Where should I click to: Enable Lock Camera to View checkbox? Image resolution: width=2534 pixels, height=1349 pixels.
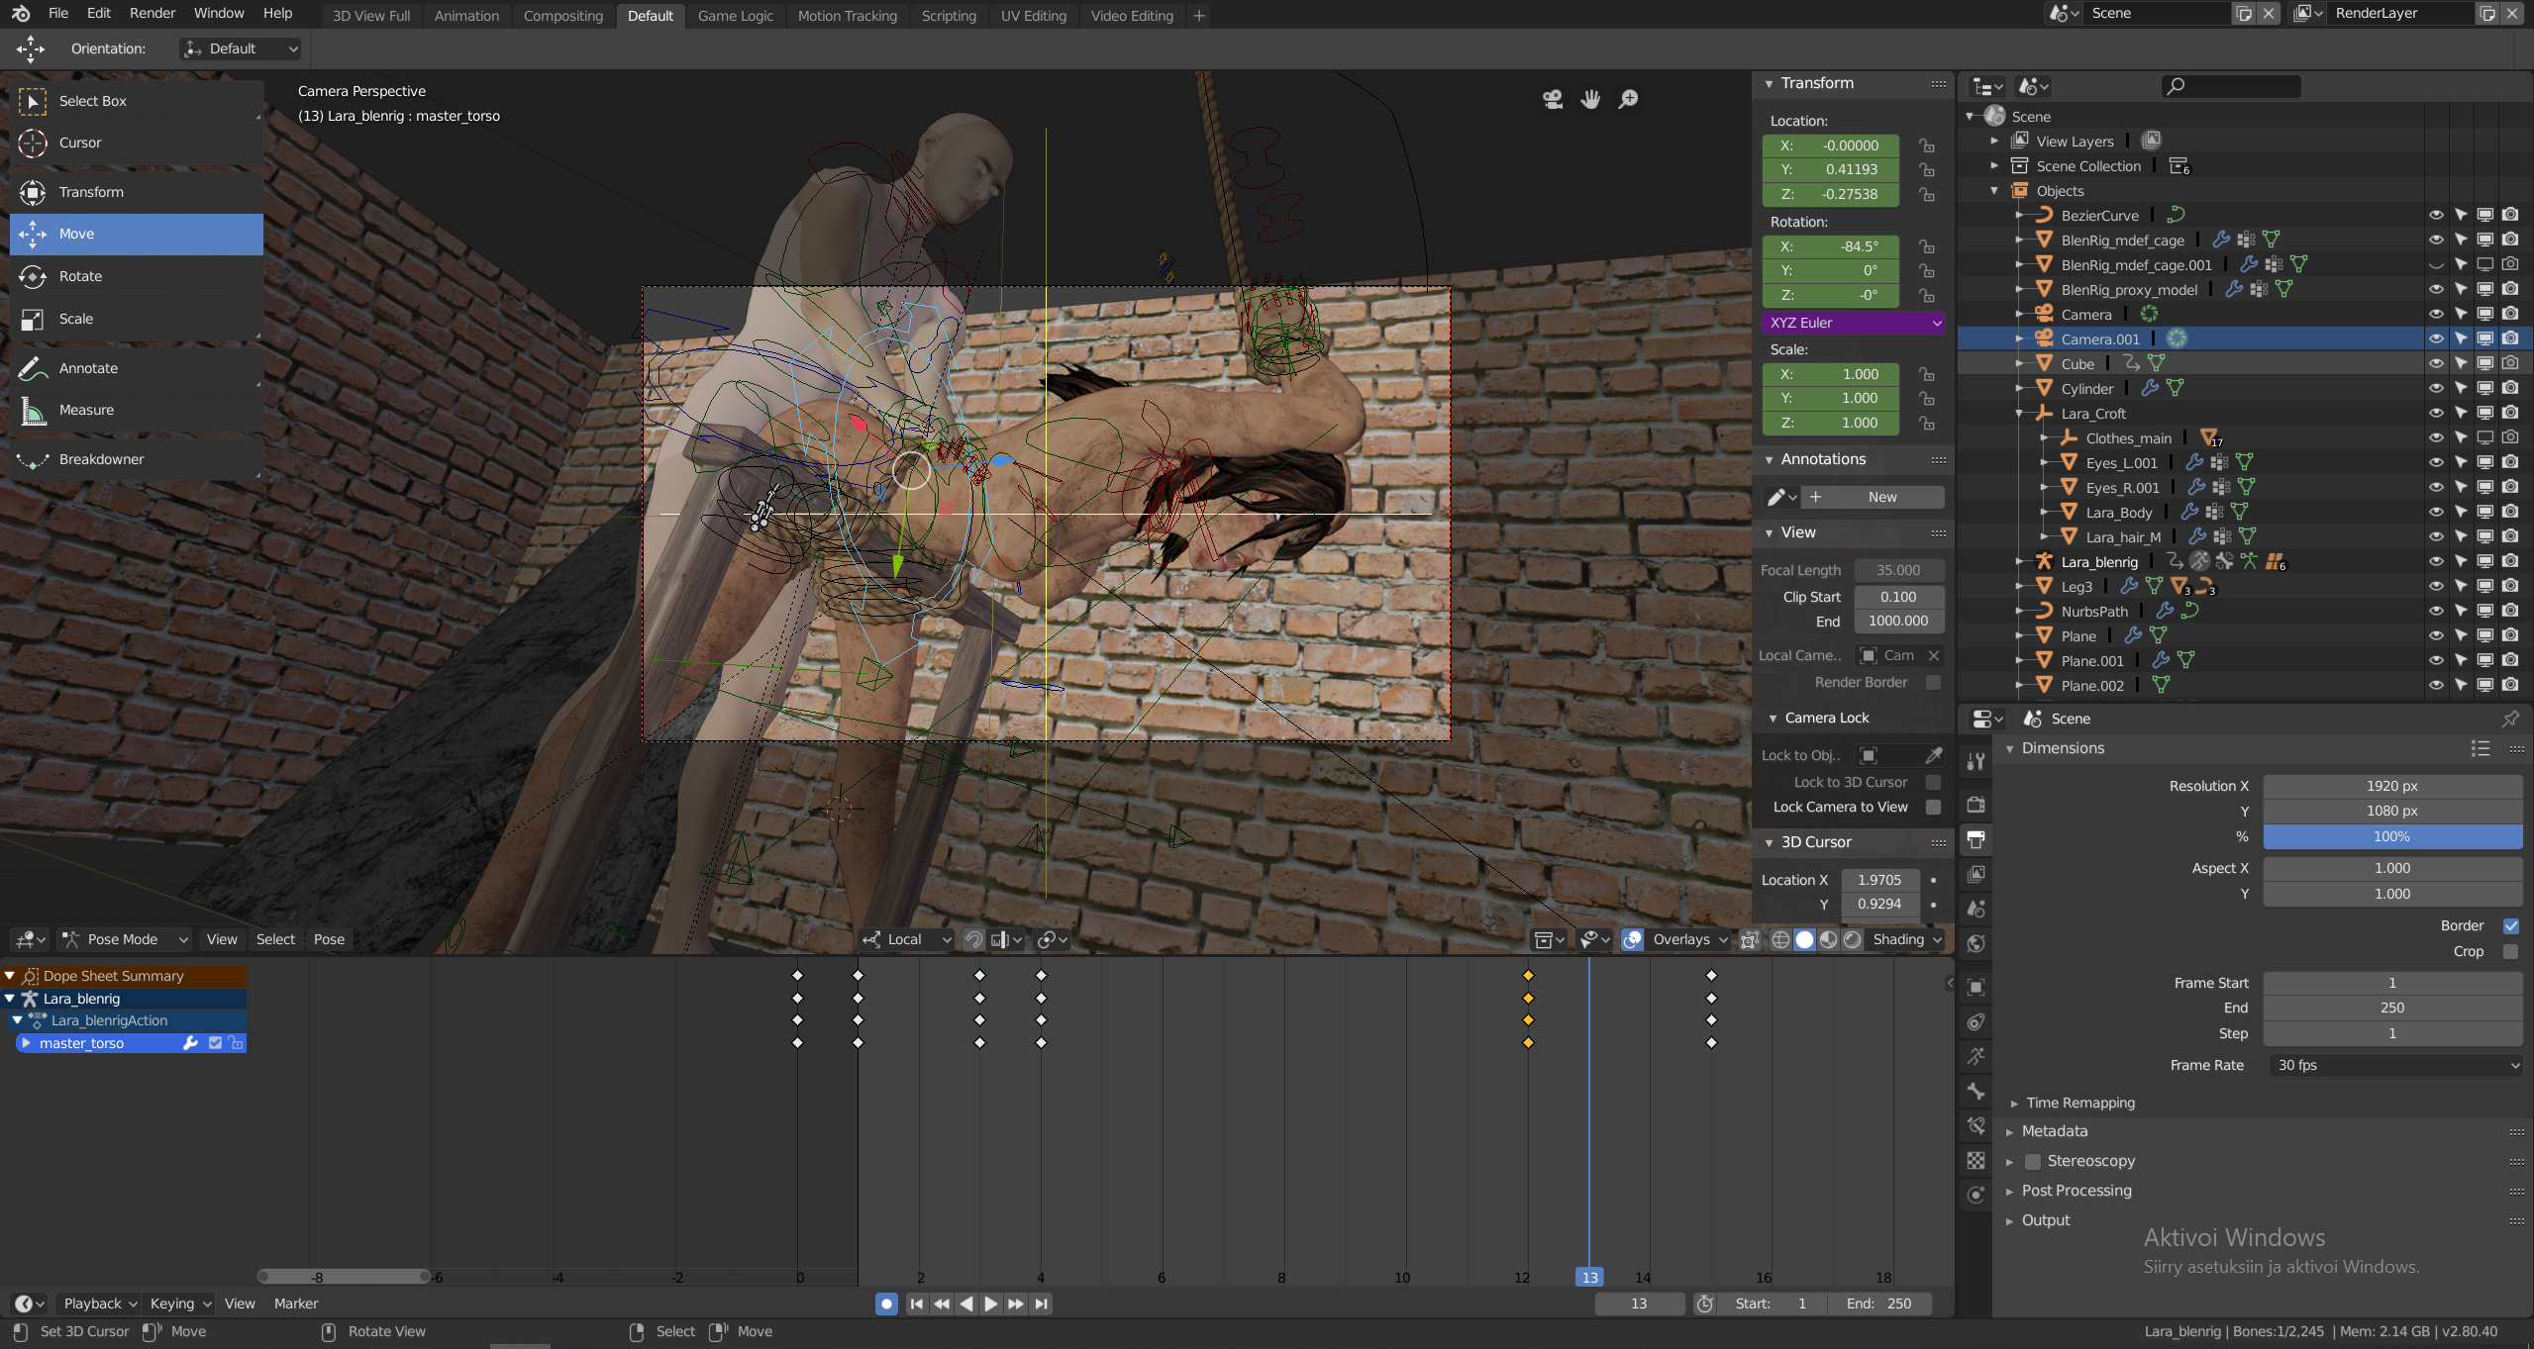pyautogui.click(x=1933, y=807)
